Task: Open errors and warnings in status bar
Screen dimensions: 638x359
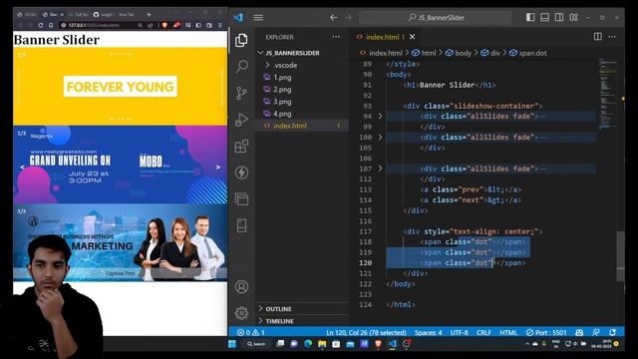Action: [x=250, y=332]
